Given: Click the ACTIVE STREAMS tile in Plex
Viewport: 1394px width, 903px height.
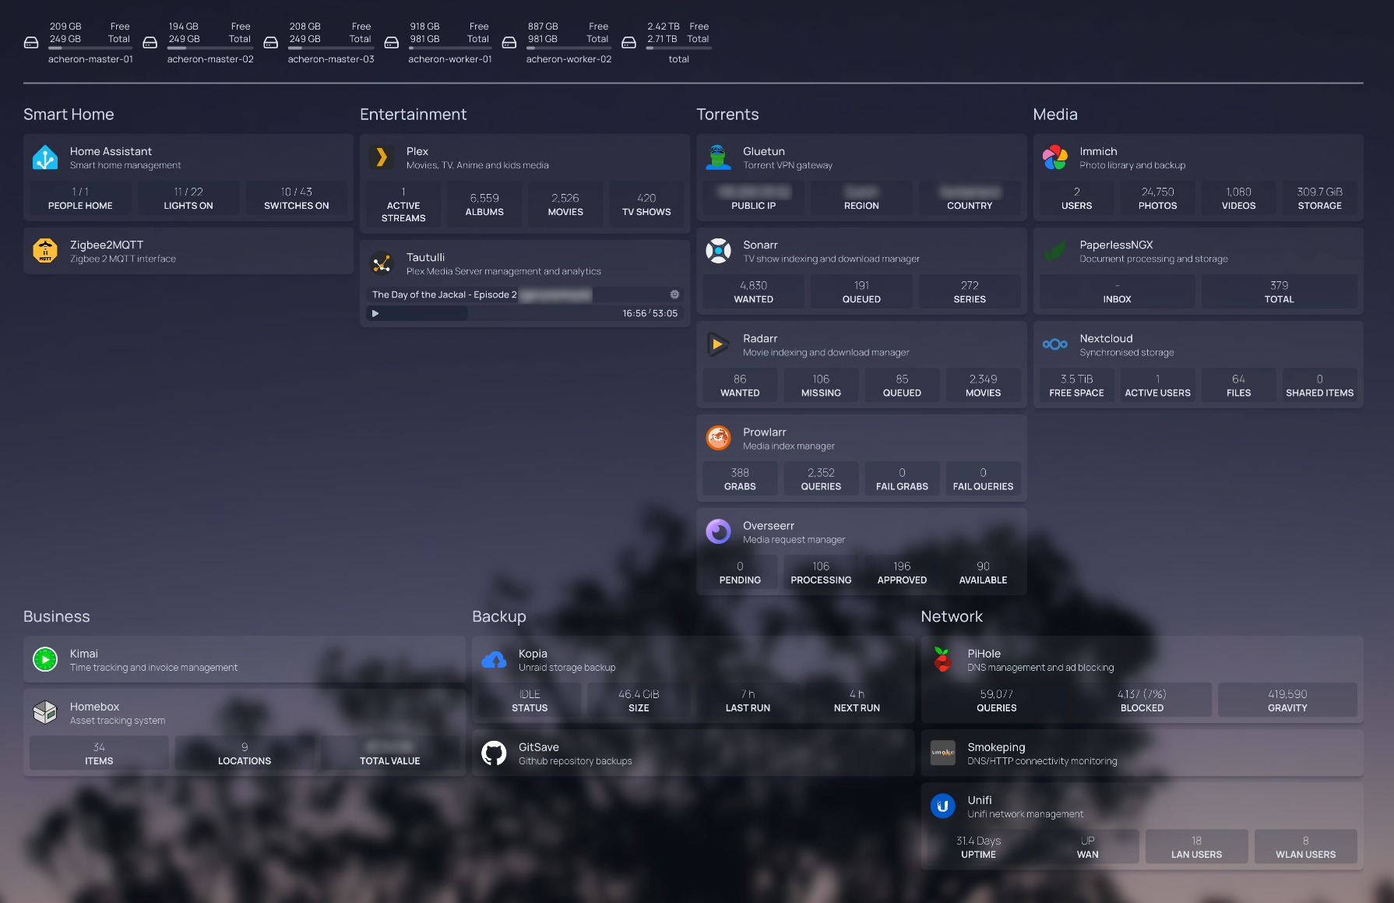Looking at the screenshot, I should (x=403, y=204).
